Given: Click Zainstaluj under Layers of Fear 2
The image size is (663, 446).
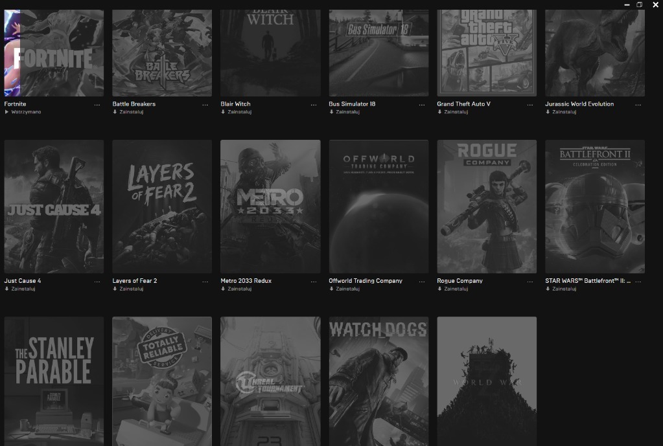Looking at the screenshot, I should (x=128, y=289).
